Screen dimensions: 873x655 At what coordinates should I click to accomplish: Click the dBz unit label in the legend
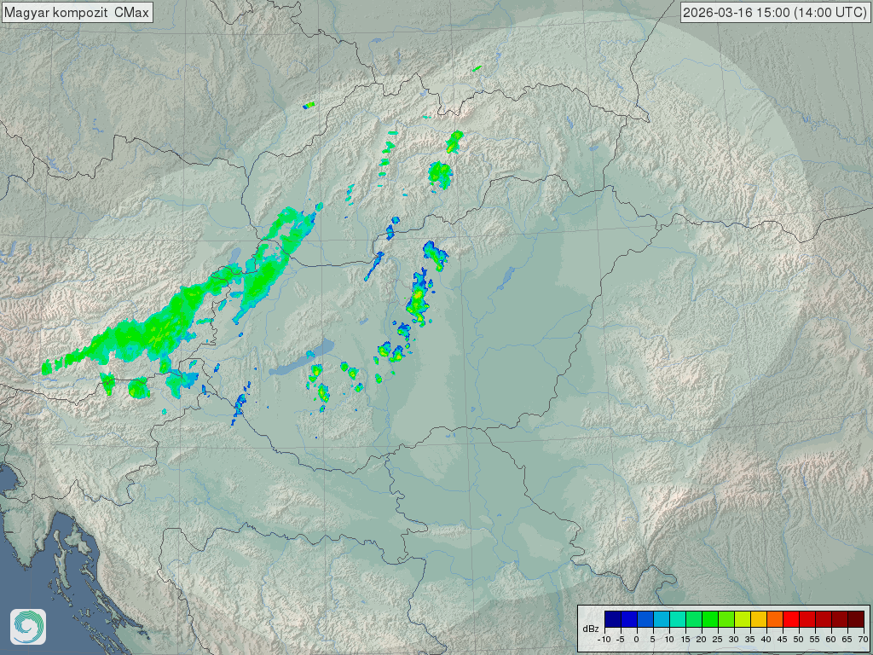pyautogui.click(x=591, y=628)
